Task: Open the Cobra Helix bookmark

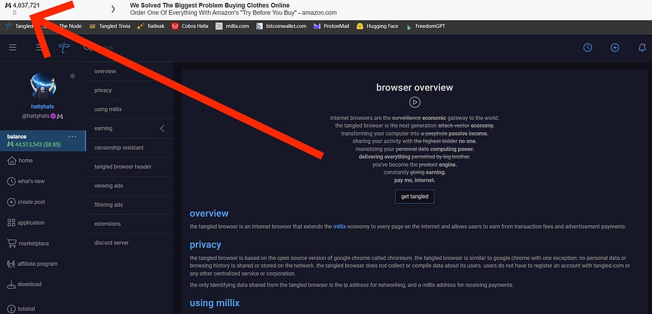Action: pos(190,26)
